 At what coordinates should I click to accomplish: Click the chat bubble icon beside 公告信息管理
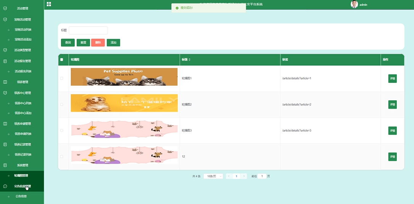pos(5,186)
